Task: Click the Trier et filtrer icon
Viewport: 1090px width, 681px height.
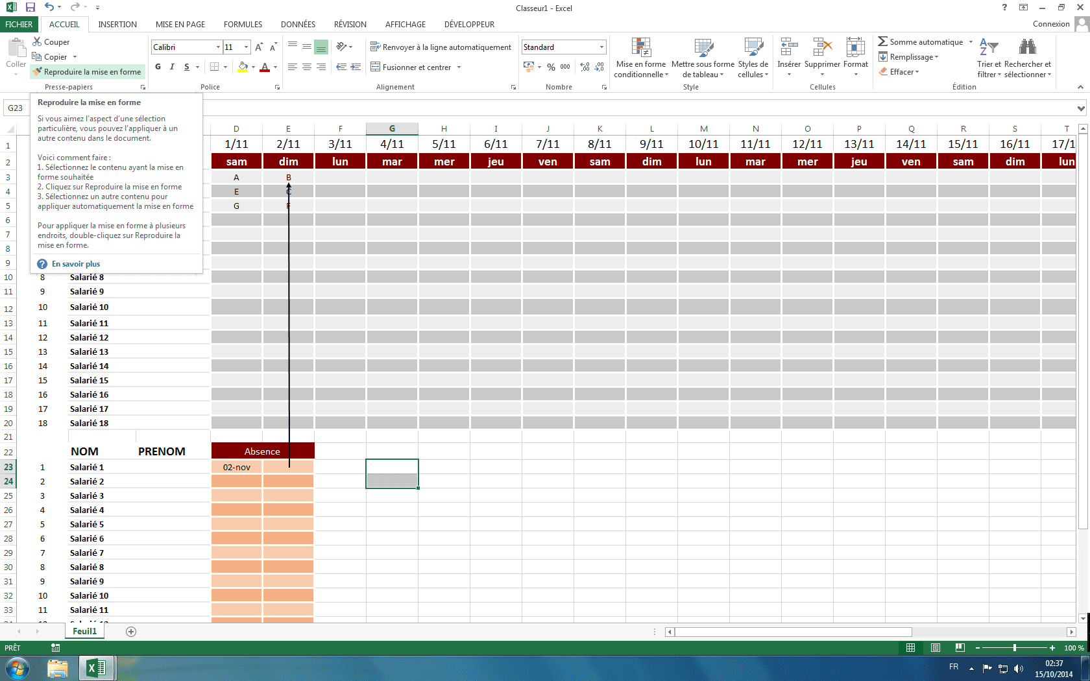Action: pos(988,49)
